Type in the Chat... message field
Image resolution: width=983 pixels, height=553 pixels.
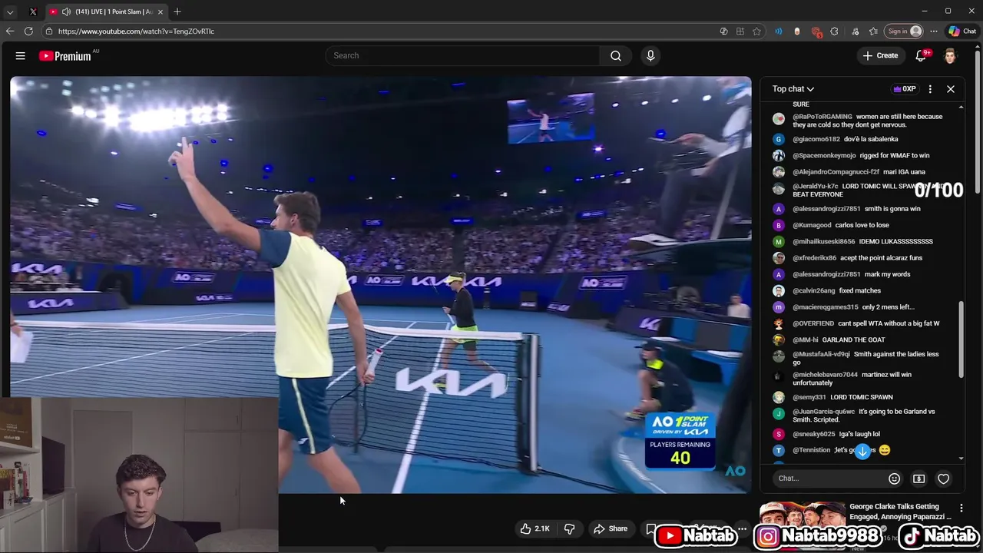coord(828,478)
